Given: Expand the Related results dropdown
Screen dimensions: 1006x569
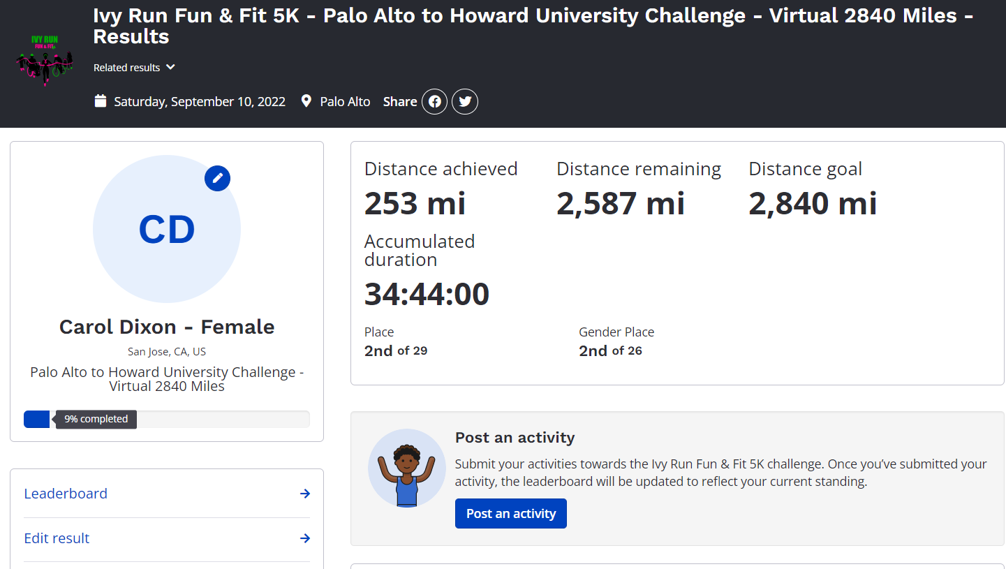Looking at the screenshot, I should (134, 68).
